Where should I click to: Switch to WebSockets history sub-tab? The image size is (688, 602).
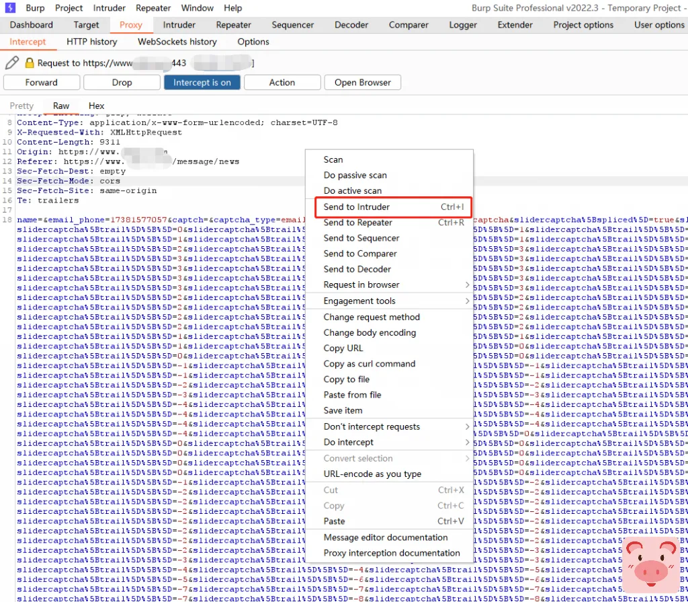[x=177, y=42]
